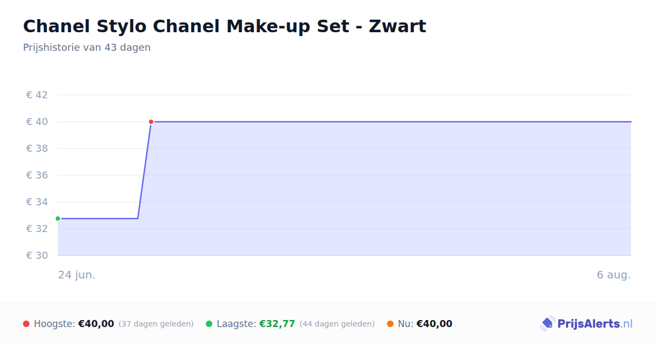Viewport: 655px width, 344px height.
Task: Click the PrijsAlerts price tag logo icon
Action: tap(547, 324)
